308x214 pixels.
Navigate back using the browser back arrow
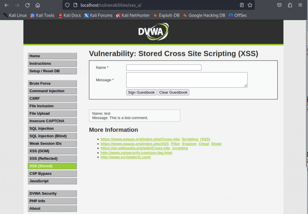tap(6, 5)
